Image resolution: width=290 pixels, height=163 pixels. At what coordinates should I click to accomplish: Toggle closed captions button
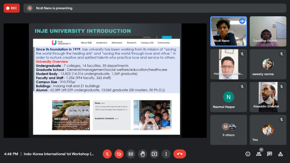pos(131,154)
